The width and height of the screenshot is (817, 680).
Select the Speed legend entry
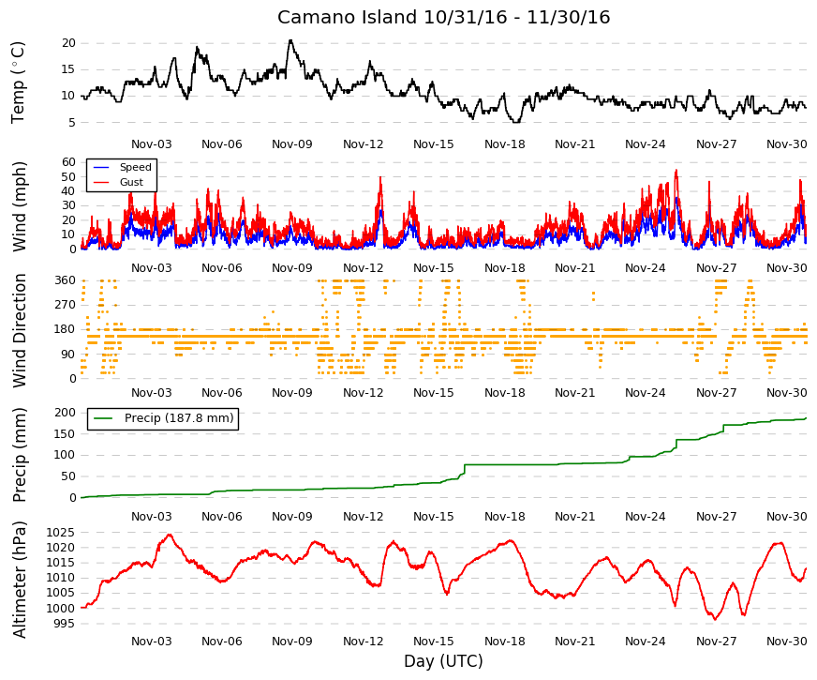click(x=122, y=167)
